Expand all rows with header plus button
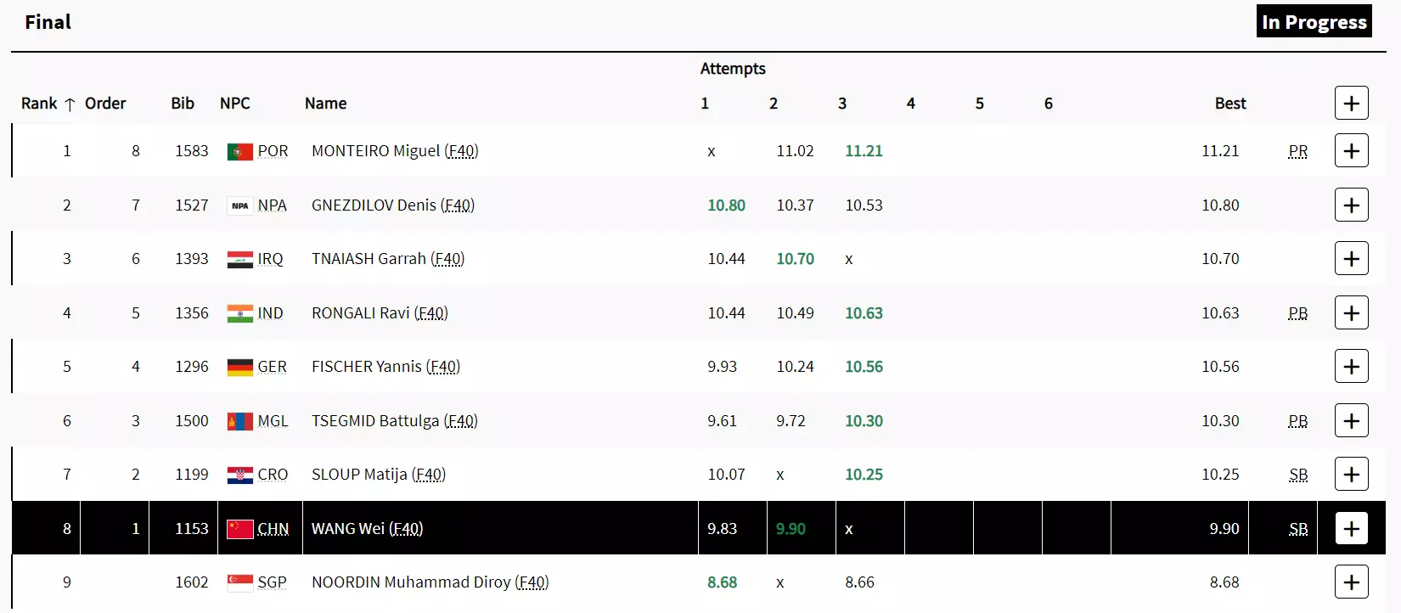This screenshot has width=1401, height=613. pyautogui.click(x=1351, y=104)
